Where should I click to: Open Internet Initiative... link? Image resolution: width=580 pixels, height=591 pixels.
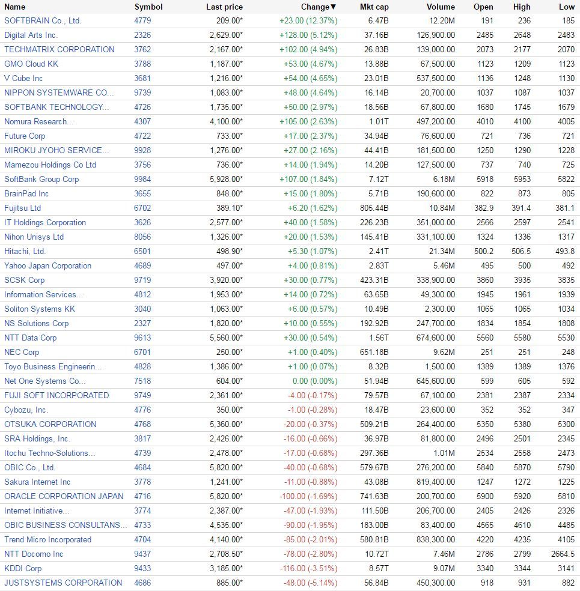[x=37, y=511]
